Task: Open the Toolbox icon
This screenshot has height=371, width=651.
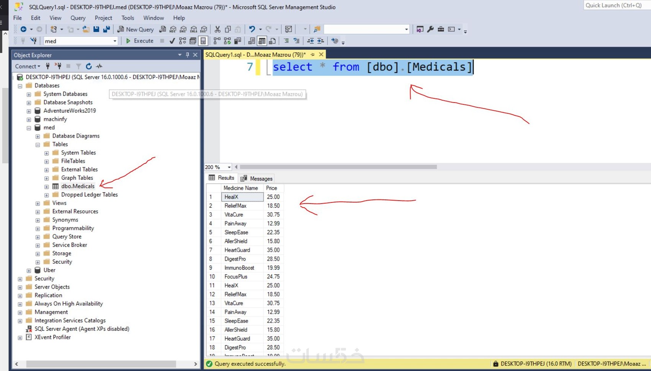Action: click(441, 29)
